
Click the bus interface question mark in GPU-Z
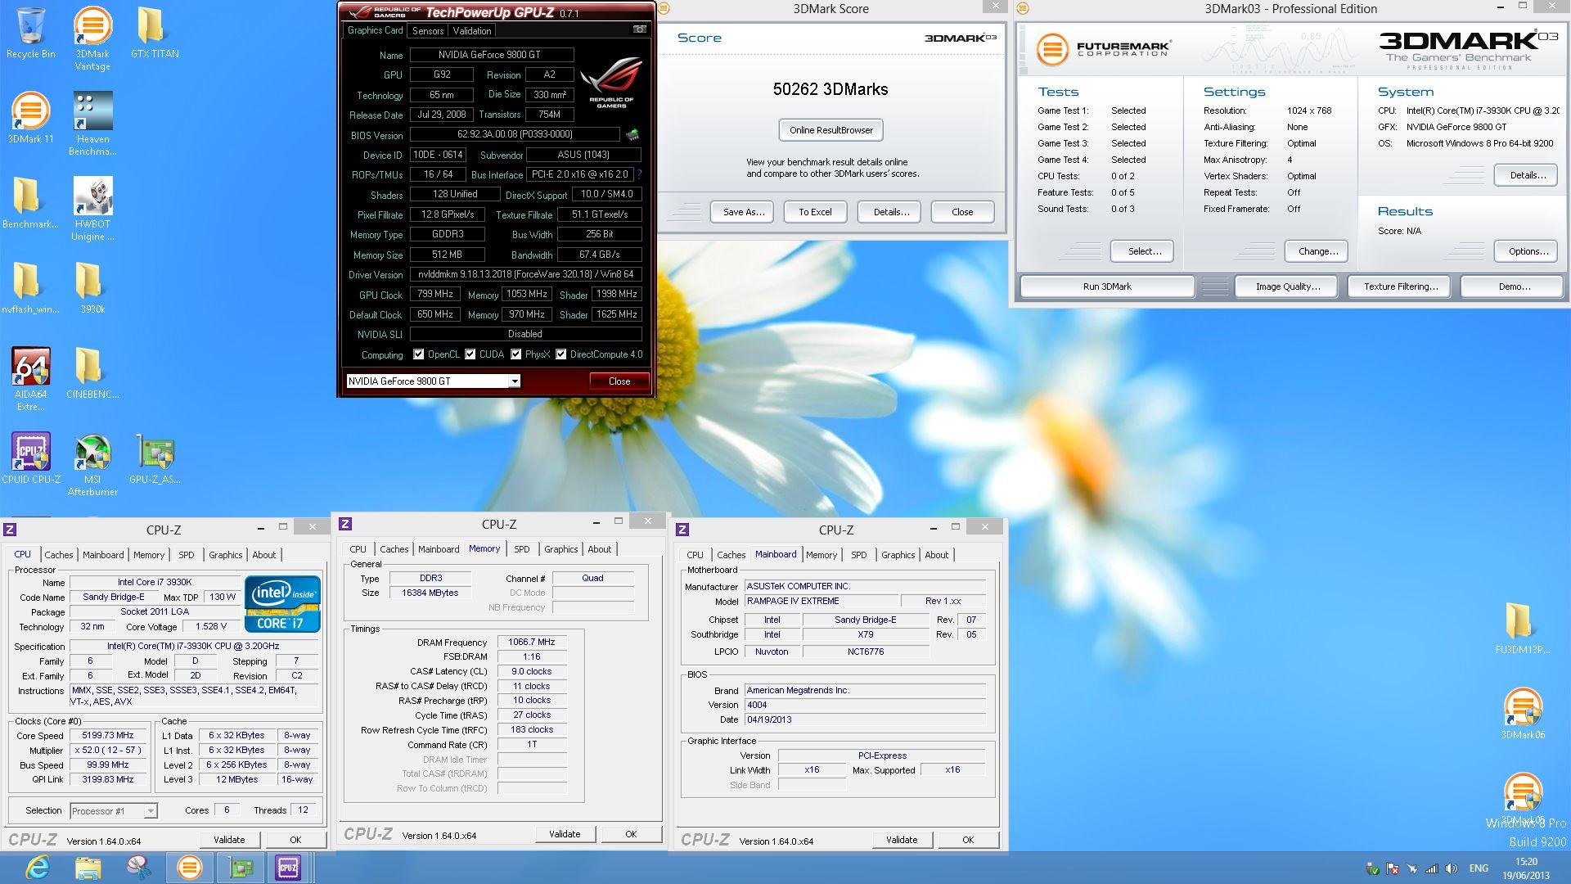pos(639,174)
